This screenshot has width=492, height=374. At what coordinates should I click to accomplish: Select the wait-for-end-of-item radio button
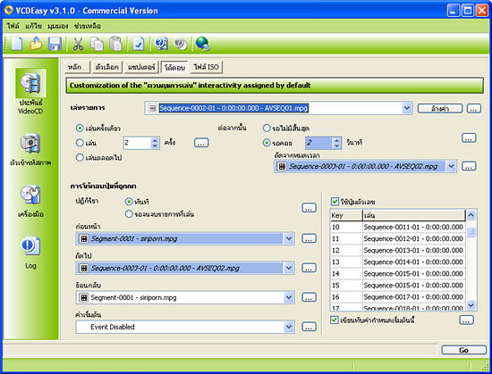pyautogui.click(x=129, y=214)
